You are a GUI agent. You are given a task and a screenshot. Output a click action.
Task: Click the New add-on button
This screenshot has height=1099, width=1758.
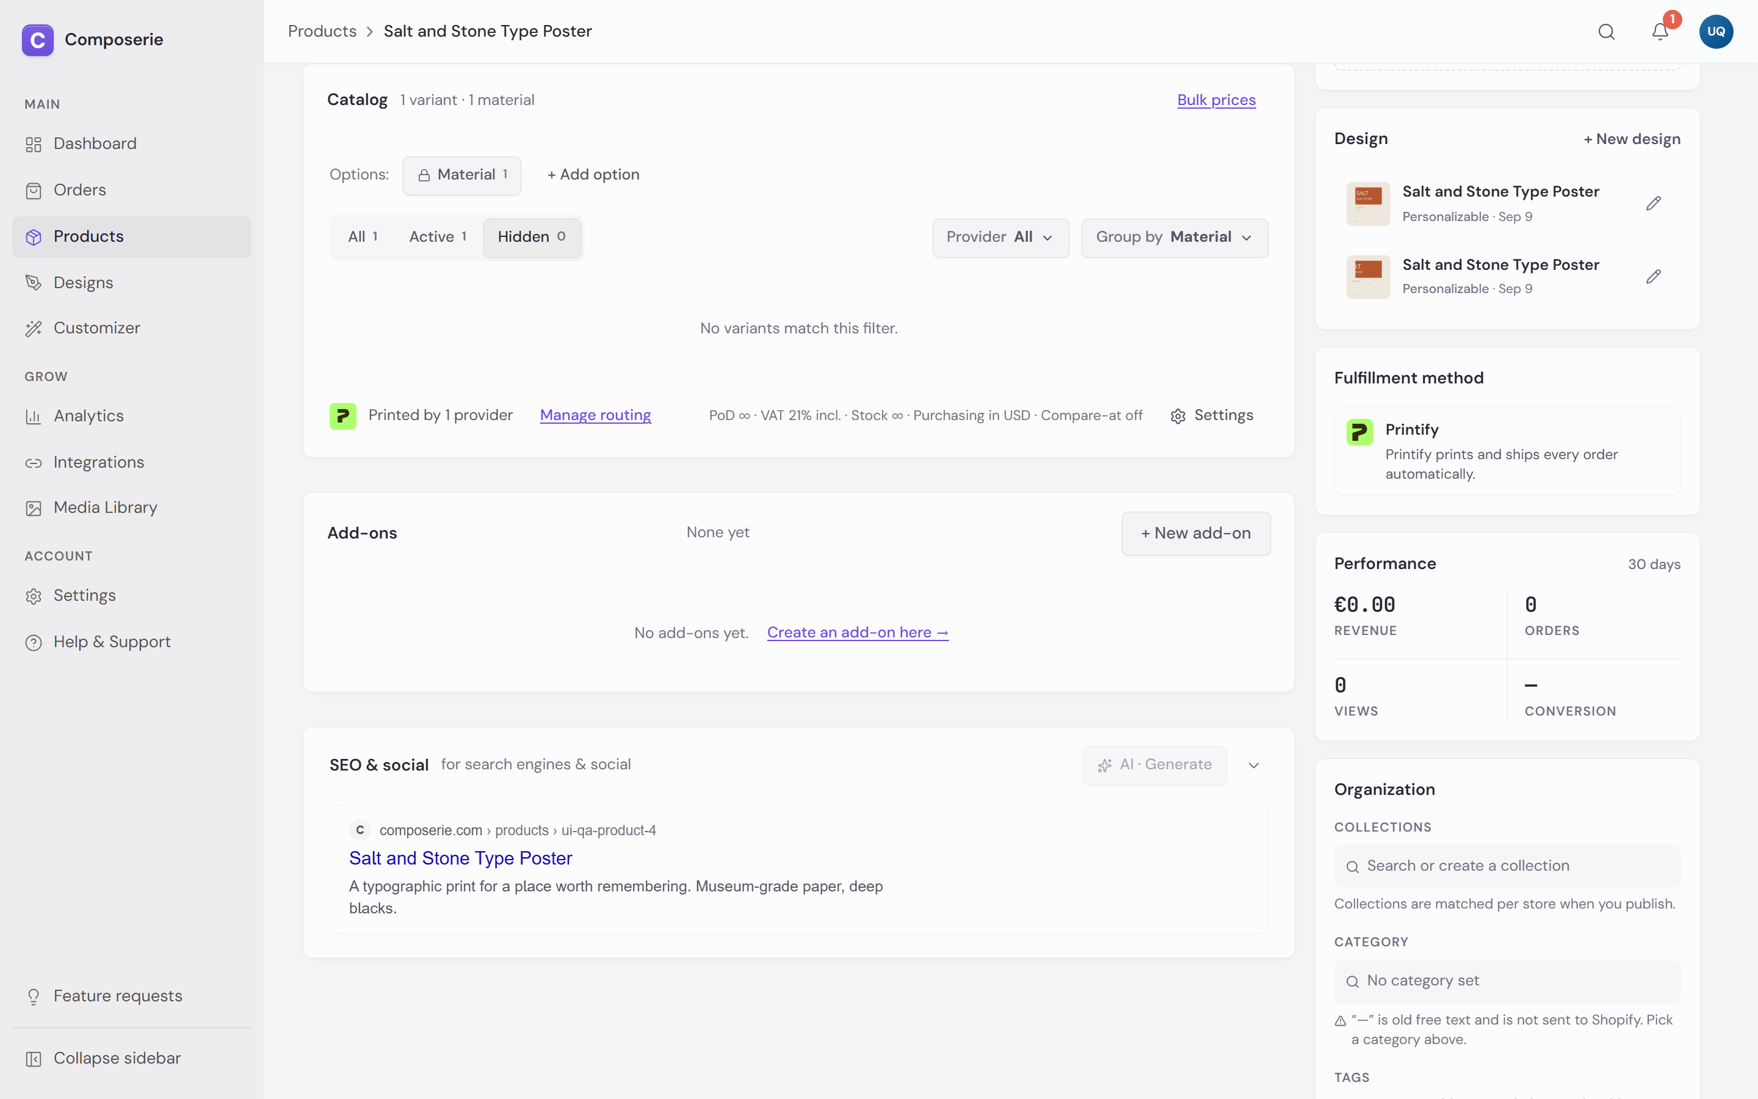tap(1196, 534)
